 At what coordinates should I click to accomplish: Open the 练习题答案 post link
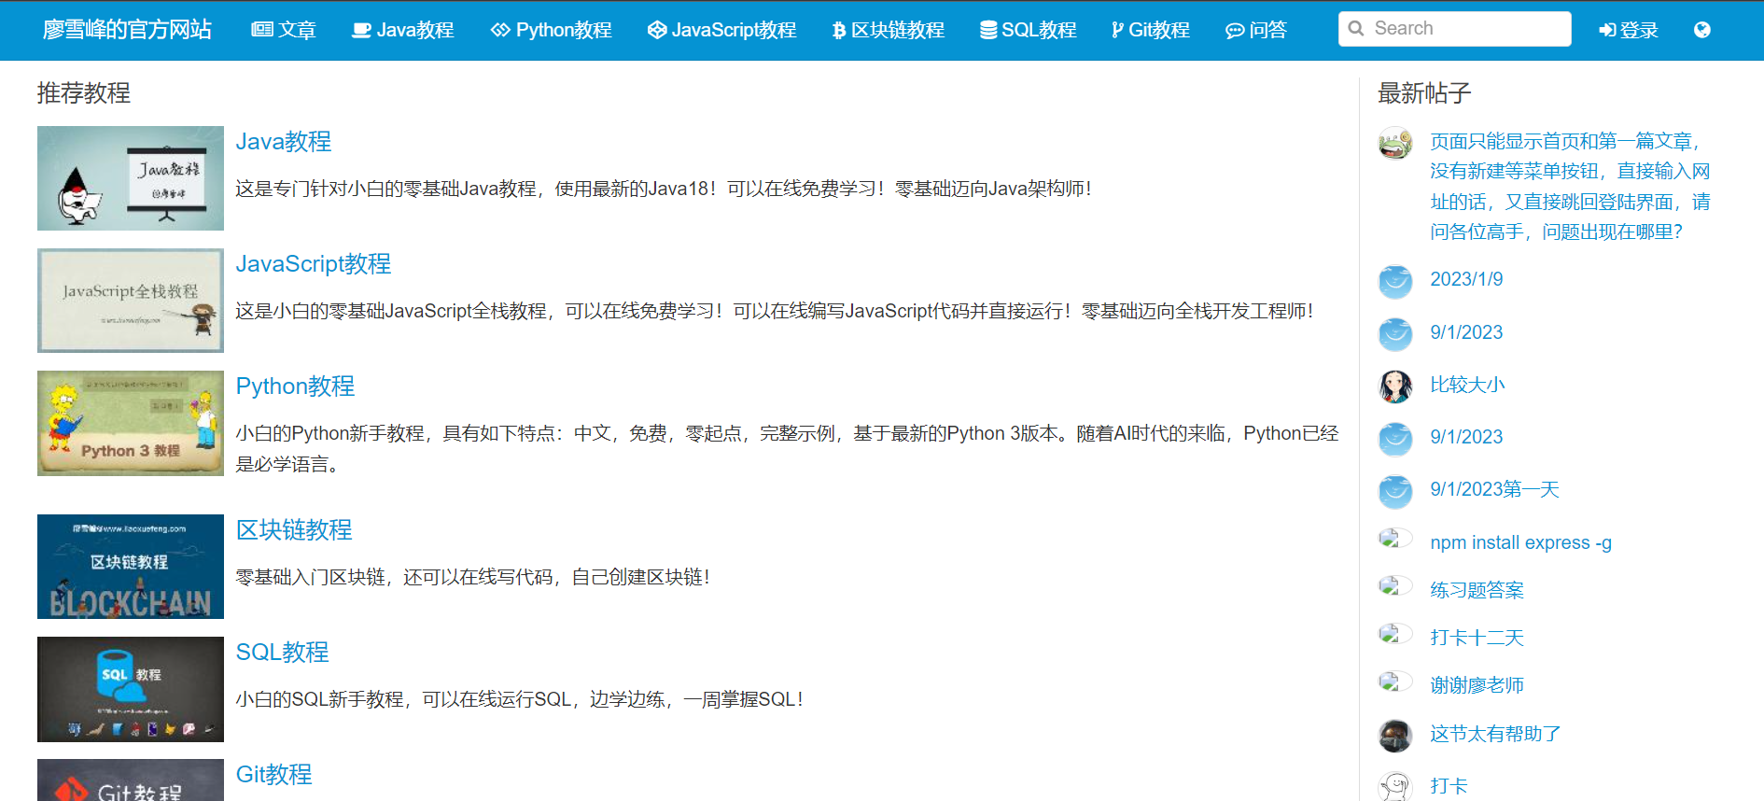(x=1477, y=590)
